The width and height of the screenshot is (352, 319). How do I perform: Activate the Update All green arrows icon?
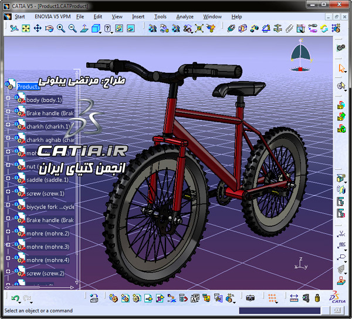[324, 29]
